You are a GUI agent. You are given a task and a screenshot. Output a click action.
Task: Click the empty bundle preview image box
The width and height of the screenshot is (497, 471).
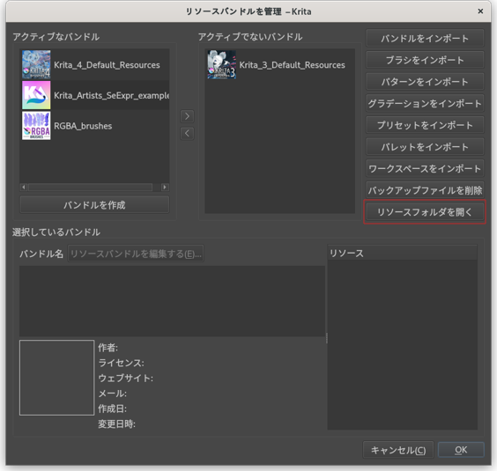pyautogui.click(x=56, y=378)
